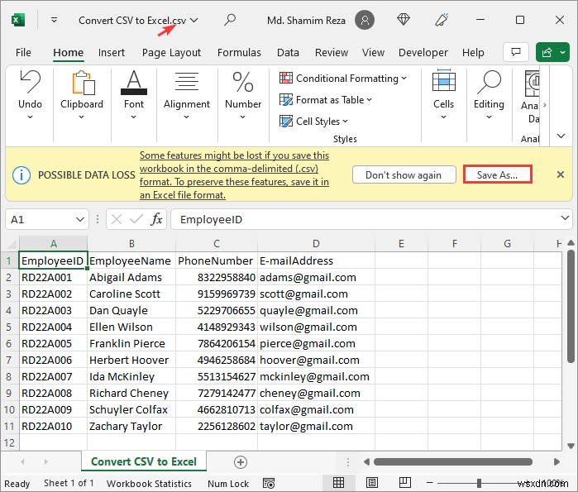Open Format as Table dropdown

tap(326, 99)
